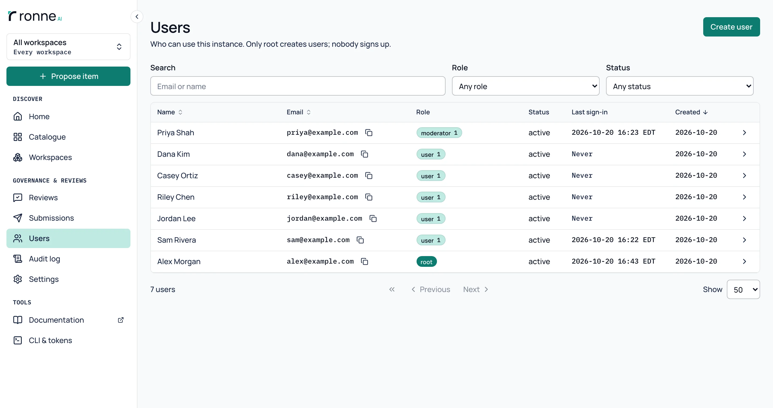Select the Users sidebar item
Image resolution: width=773 pixels, height=408 pixels.
click(68, 239)
